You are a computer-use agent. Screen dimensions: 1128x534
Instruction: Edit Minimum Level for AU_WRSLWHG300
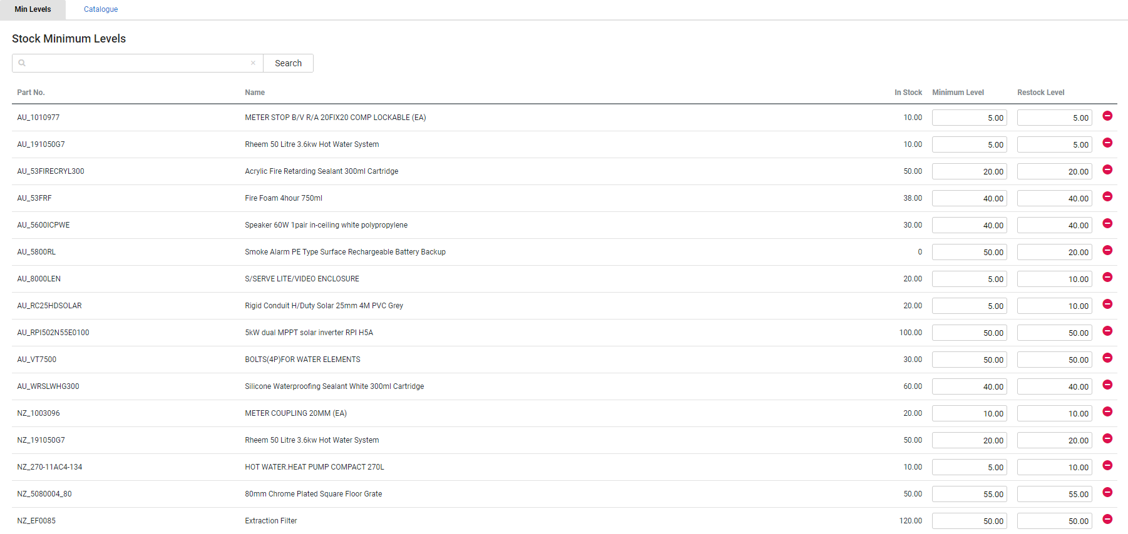969,386
